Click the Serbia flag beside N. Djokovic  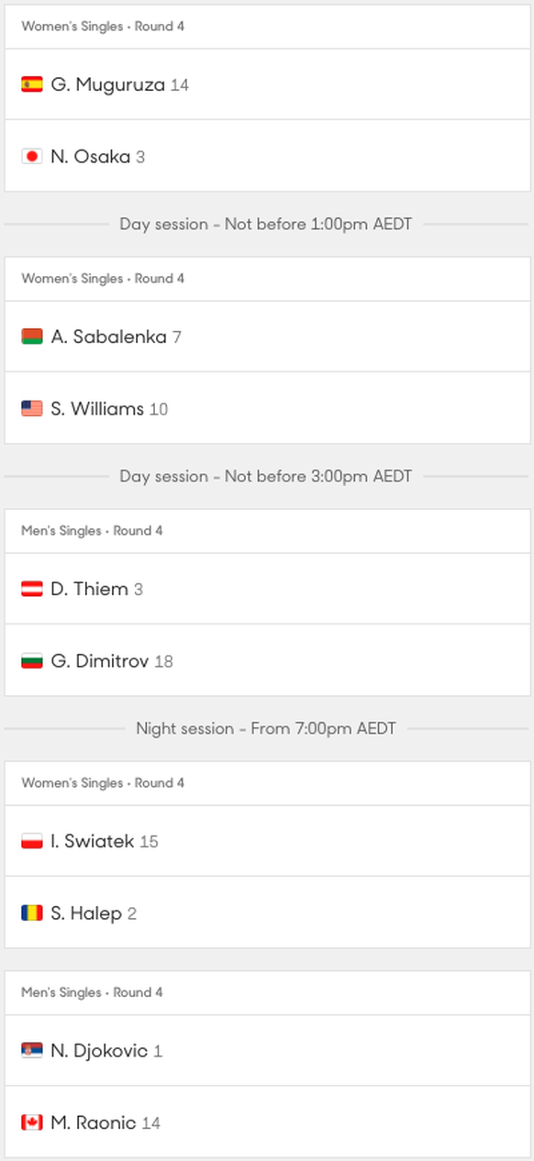tap(32, 1050)
